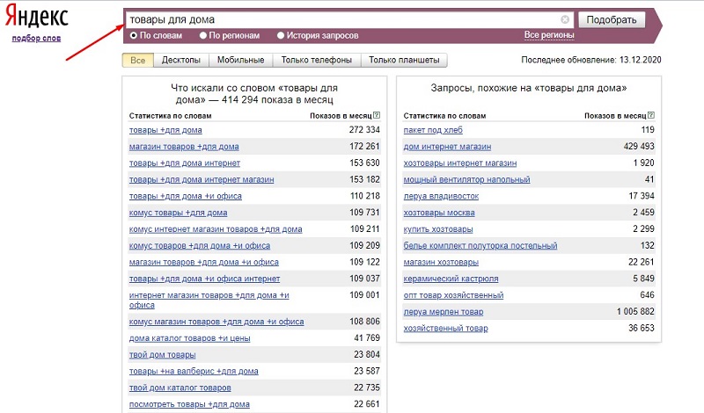This screenshot has width=704, height=413.
Task: Select the 'По регионам' radio button
Action: (203, 36)
